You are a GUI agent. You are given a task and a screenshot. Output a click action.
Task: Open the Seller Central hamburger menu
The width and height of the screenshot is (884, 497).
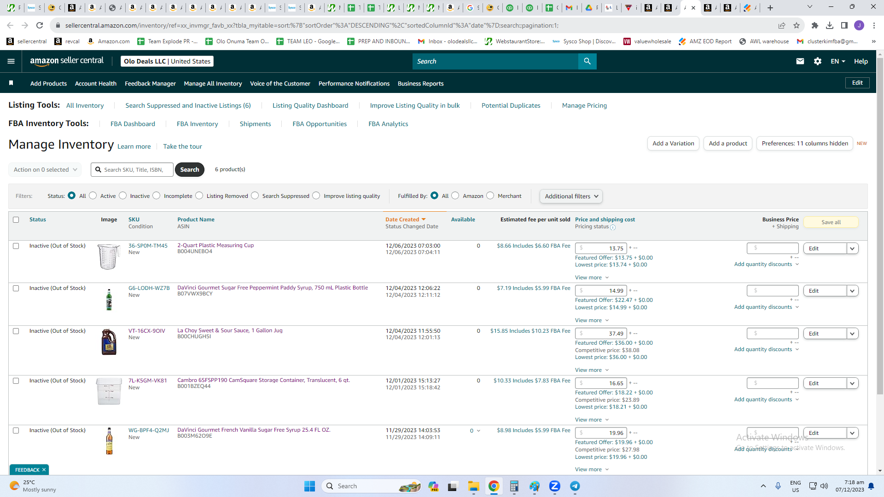click(11, 61)
